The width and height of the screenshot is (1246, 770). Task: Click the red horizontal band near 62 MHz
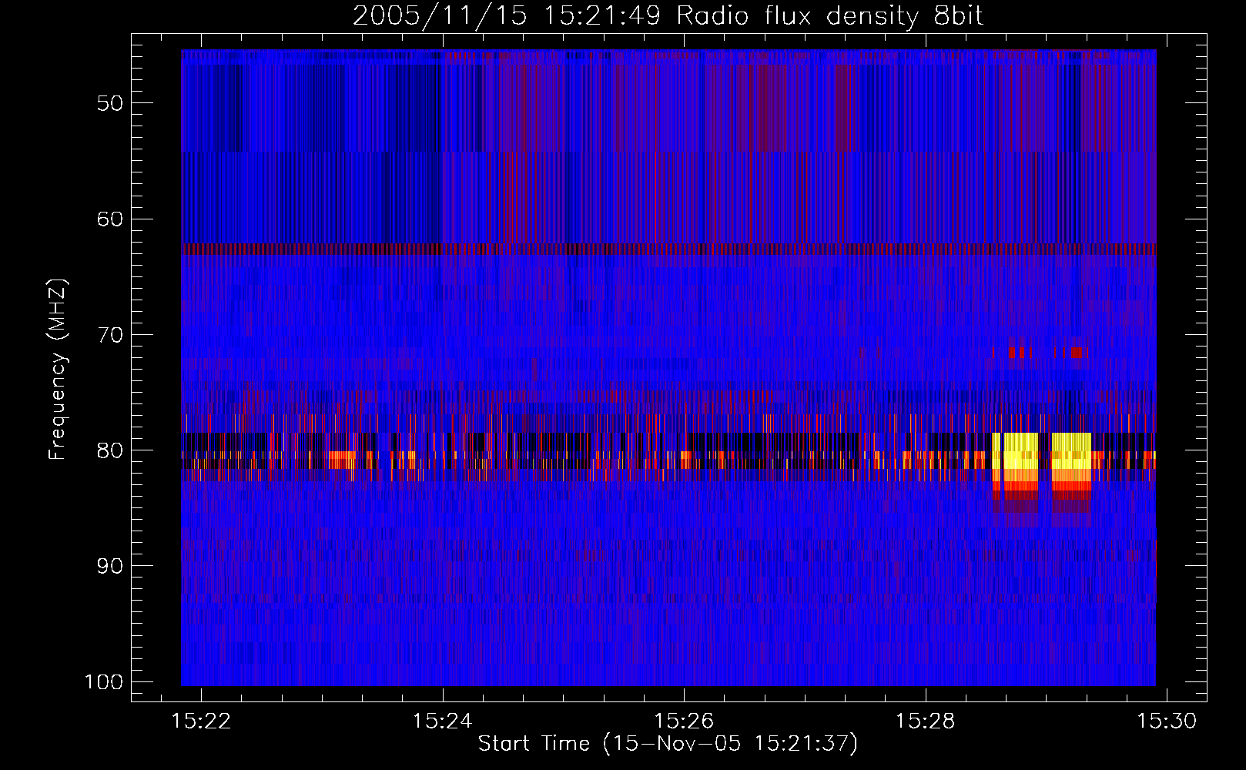(668, 249)
